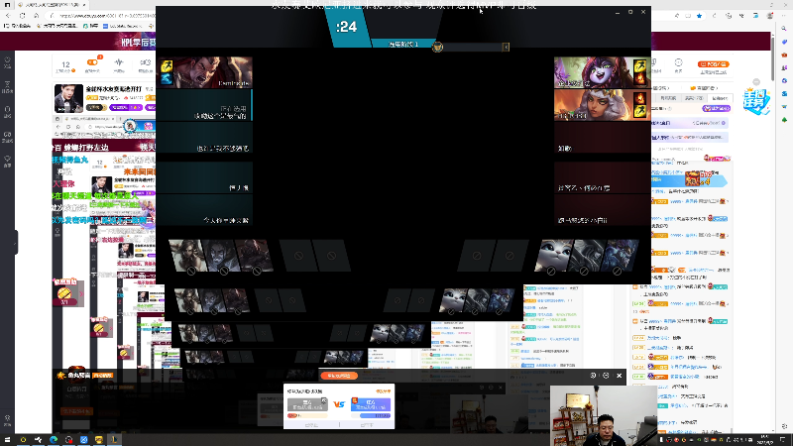Click Darius's Ghost summoner spell icon
This screenshot has width=793, height=446.
pyautogui.click(x=167, y=79)
